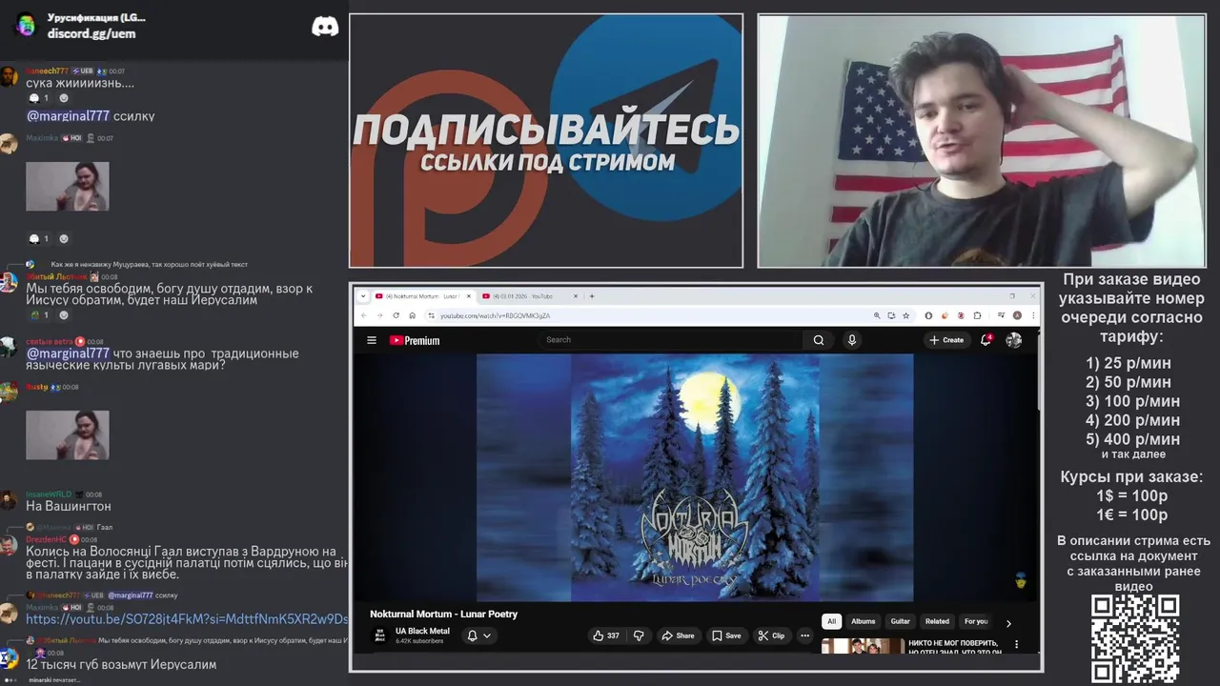This screenshot has width=1220, height=686.
Task: Open Rusty's GIF image in chat
Action: pyautogui.click(x=67, y=435)
